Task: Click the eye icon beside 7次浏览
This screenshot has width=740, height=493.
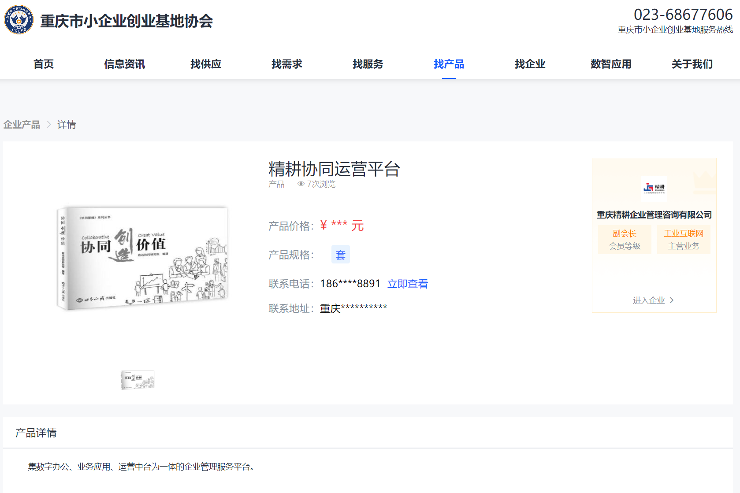Action: tap(301, 184)
